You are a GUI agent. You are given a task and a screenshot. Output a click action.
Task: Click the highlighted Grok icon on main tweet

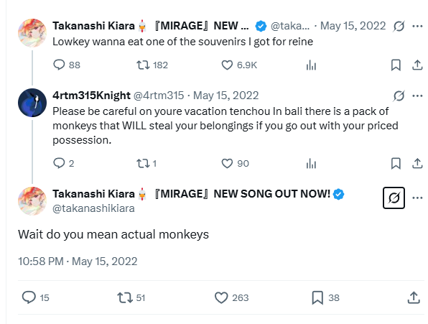point(394,198)
